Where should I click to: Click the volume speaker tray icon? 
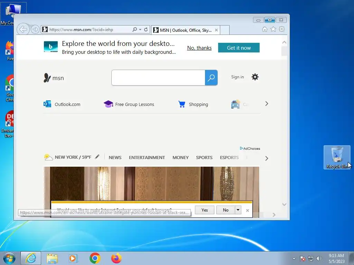coord(319,258)
